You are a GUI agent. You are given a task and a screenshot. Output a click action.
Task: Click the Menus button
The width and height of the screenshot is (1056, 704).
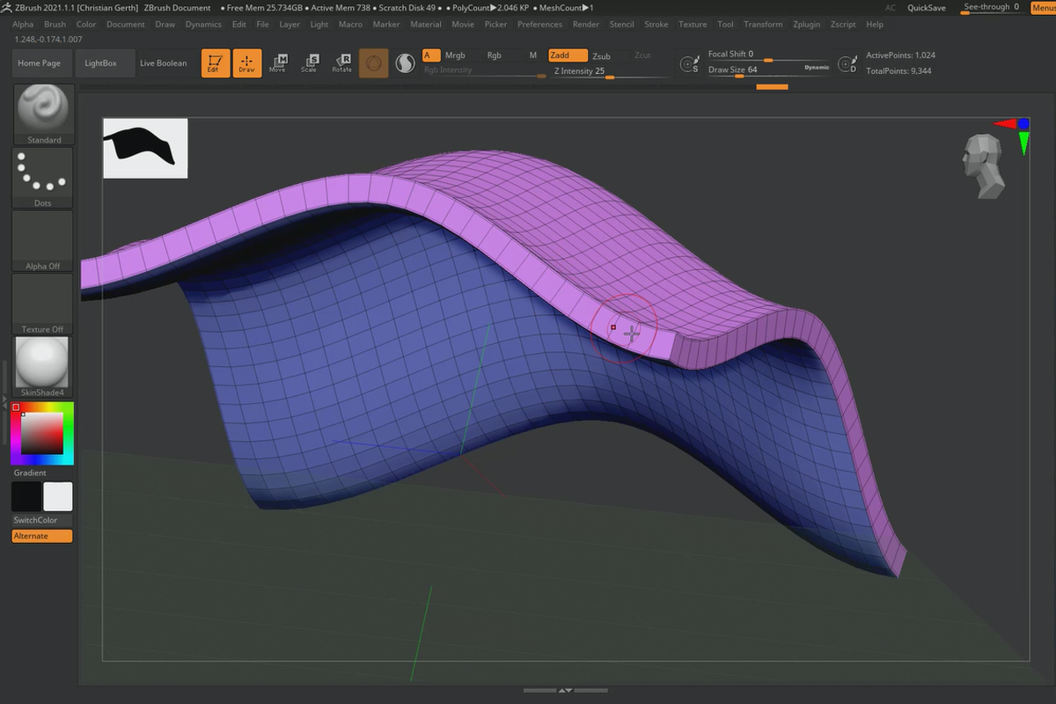tap(1043, 8)
